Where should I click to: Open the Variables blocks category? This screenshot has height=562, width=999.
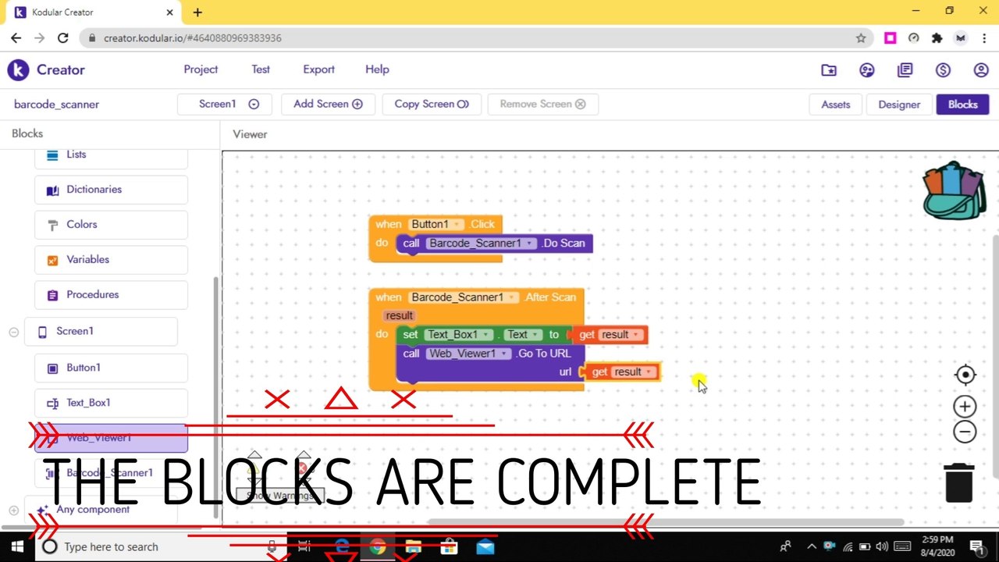[111, 260]
